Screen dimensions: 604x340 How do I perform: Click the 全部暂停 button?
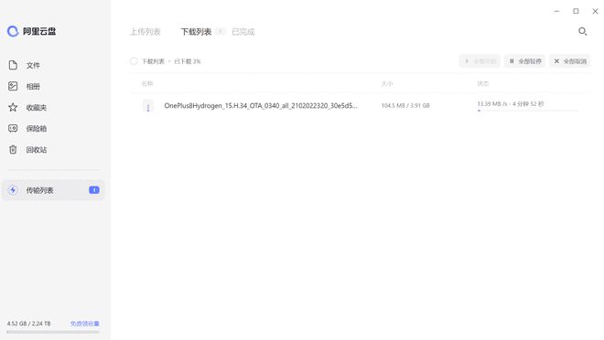524,61
